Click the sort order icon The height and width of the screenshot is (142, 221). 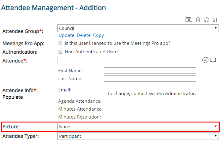coord(215,20)
